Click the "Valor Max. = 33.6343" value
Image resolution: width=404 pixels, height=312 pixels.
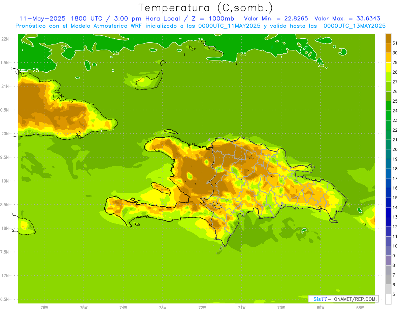point(347,19)
